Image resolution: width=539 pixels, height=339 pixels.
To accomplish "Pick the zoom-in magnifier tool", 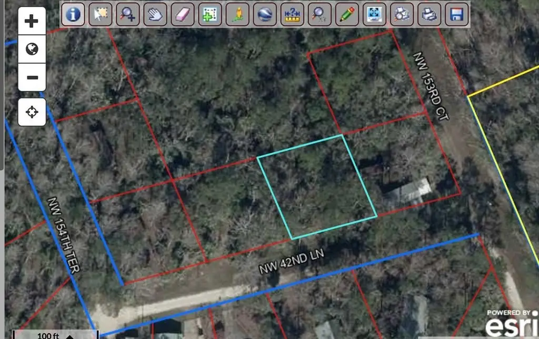I will 128,14.
